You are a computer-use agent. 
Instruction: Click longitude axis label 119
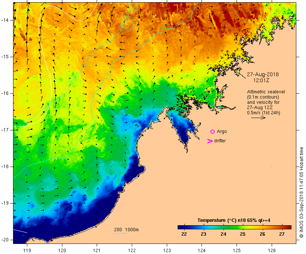(27, 250)
